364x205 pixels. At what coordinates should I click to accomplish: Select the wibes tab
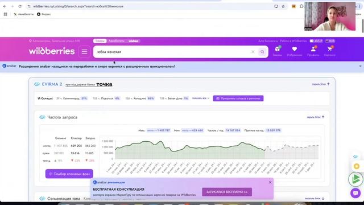click(134, 41)
